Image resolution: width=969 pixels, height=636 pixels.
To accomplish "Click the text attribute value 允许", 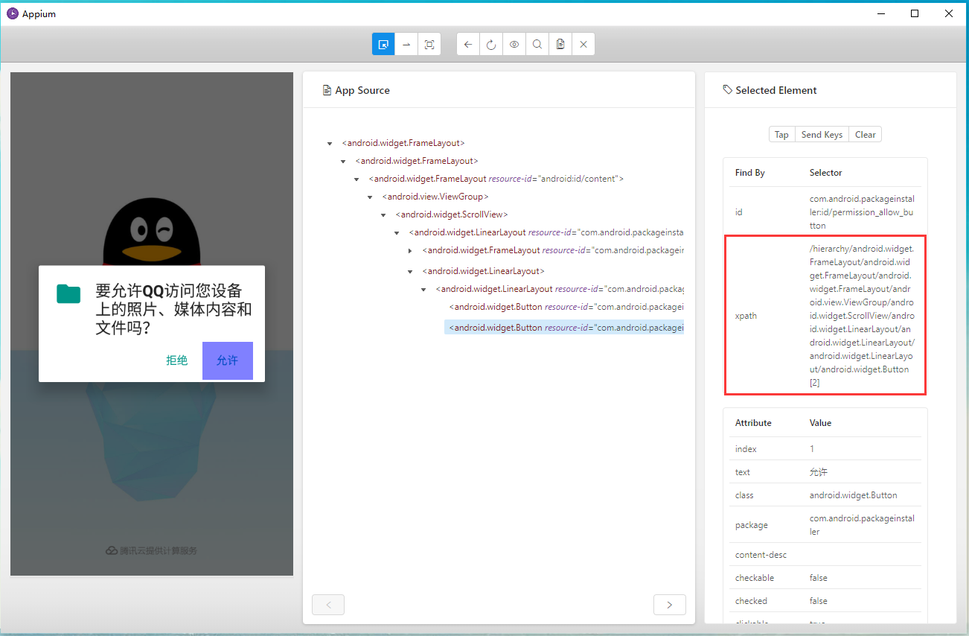I will click(819, 472).
